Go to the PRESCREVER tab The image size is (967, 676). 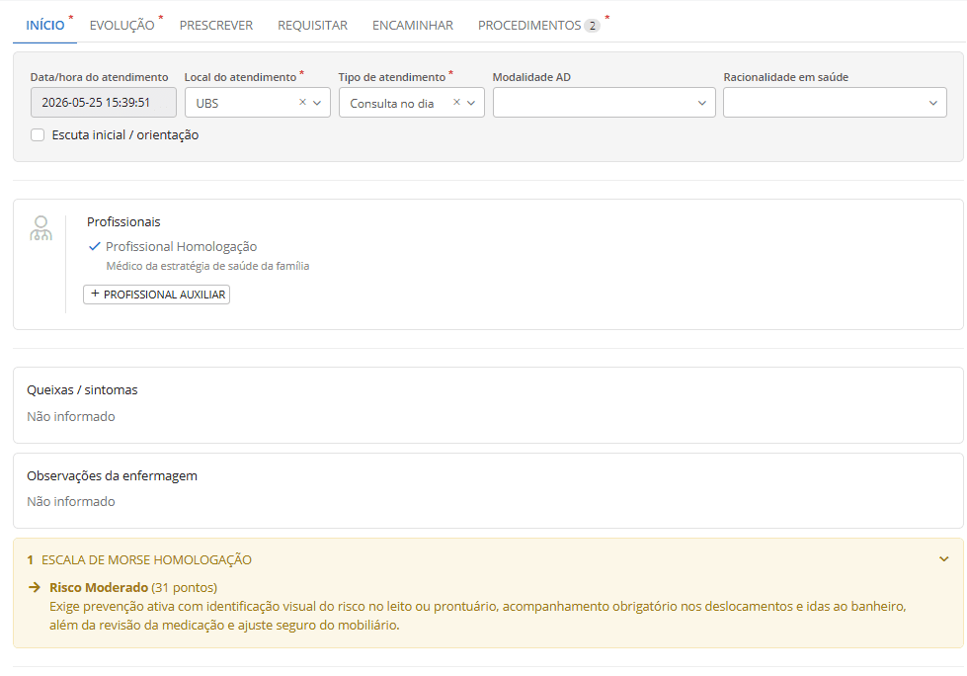(216, 26)
